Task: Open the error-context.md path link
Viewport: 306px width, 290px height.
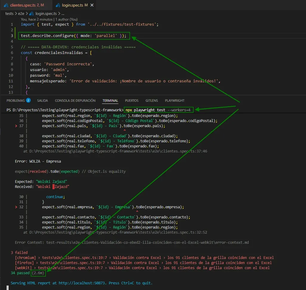Action: (147, 243)
